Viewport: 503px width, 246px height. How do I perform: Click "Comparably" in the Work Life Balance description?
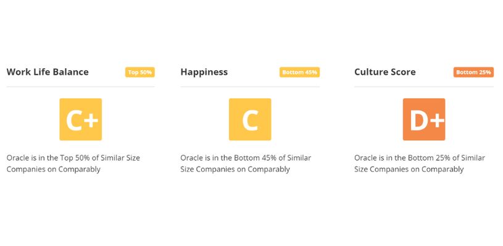(79, 169)
